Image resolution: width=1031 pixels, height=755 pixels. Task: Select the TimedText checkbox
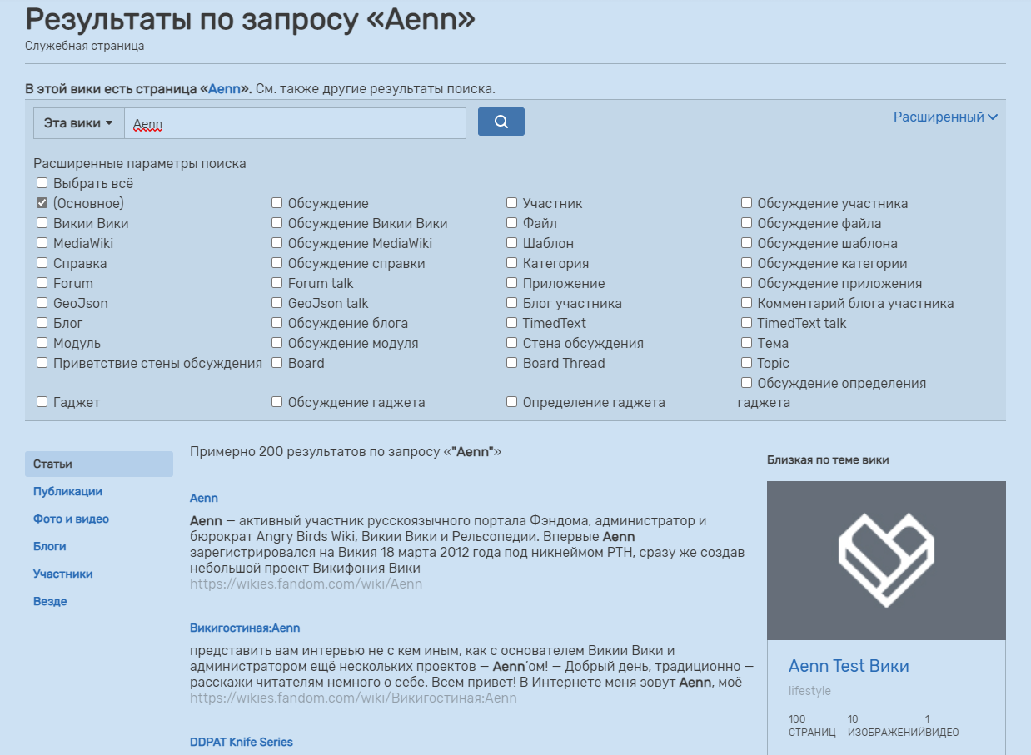point(511,323)
